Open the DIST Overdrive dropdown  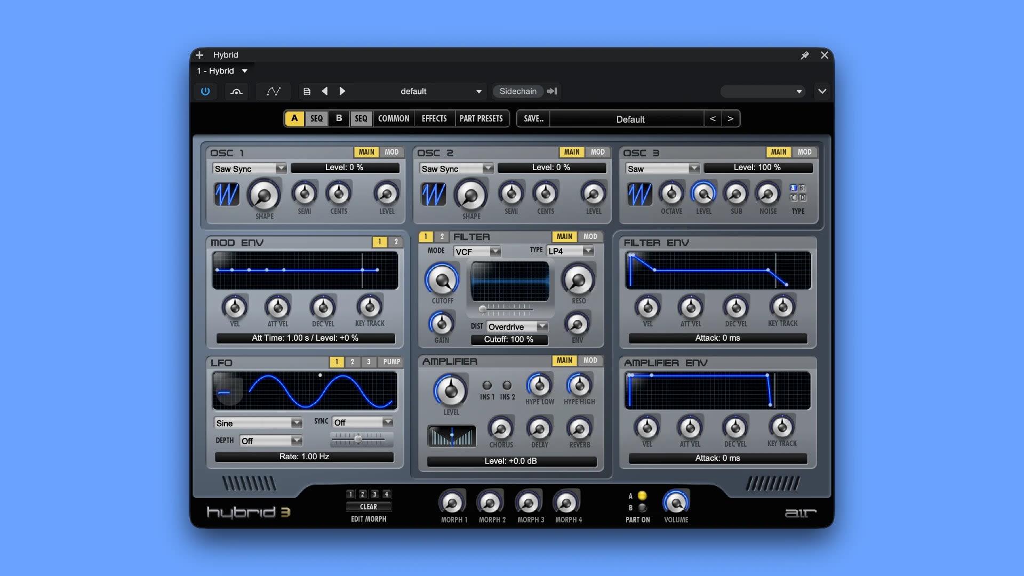[517, 326]
